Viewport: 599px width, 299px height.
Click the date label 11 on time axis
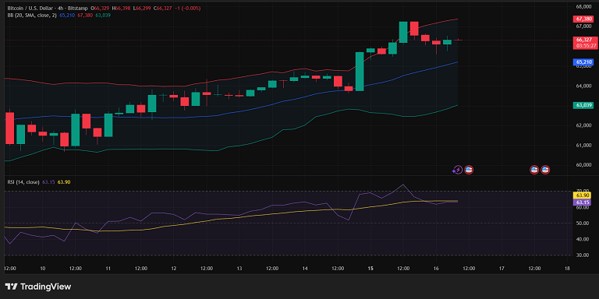click(108, 269)
